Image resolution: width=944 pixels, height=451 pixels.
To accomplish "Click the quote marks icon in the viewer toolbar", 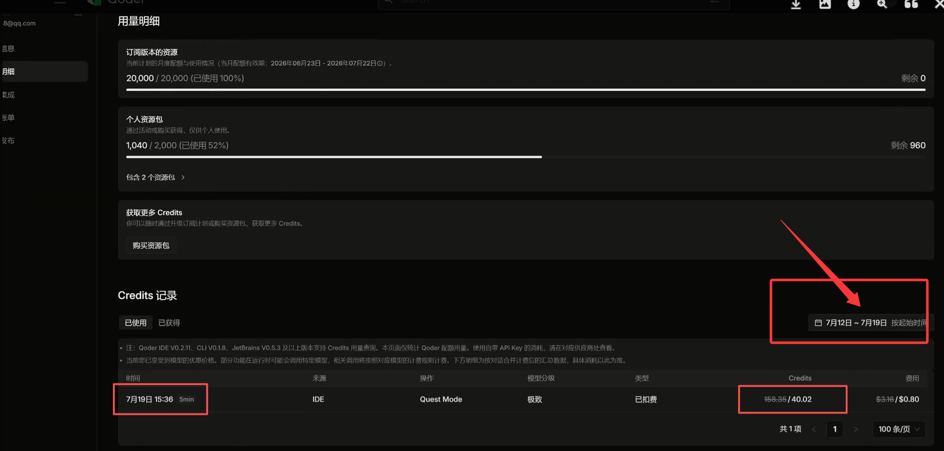I will click(911, 4).
